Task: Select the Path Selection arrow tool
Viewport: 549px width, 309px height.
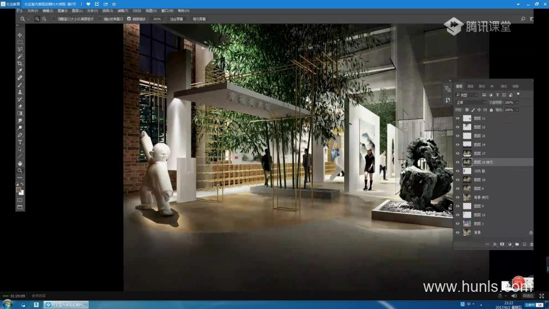Action: click(x=19, y=149)
